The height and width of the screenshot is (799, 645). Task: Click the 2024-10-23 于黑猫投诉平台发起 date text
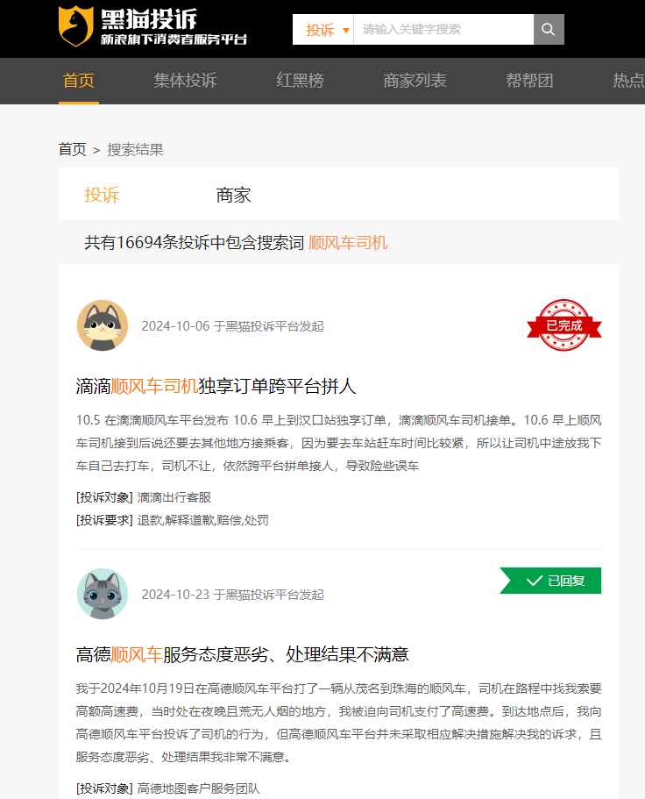point(232,594)
